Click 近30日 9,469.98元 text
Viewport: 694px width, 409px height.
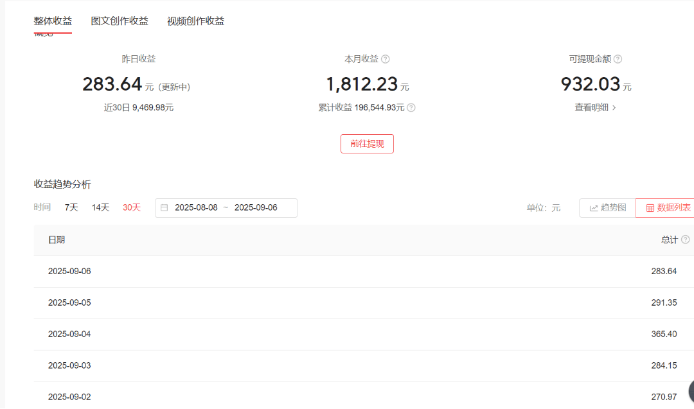click(x=139, y=107)
